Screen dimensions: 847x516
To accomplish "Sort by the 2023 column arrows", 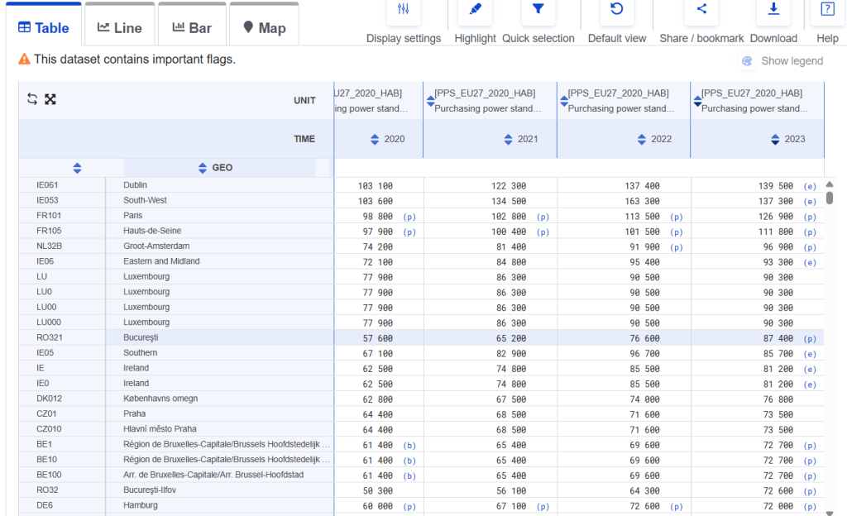I will click(x=774, y=139).
